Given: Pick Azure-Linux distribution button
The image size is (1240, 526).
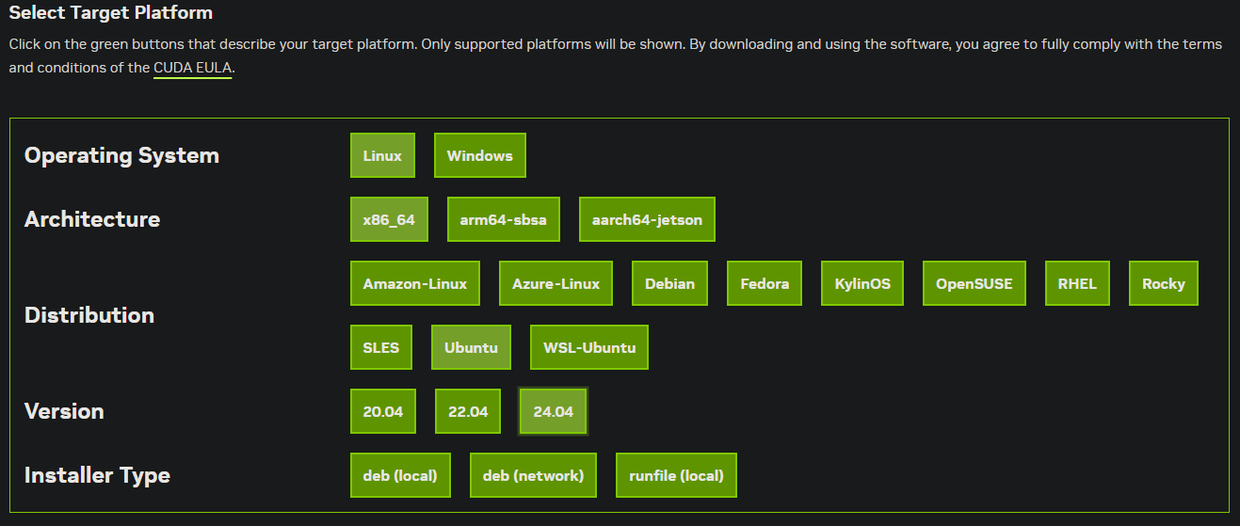Looking at the screenshot, I should tap(556, 283).
